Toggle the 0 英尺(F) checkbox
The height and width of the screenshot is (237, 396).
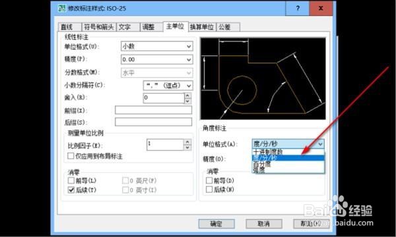(x=125, y=180)
